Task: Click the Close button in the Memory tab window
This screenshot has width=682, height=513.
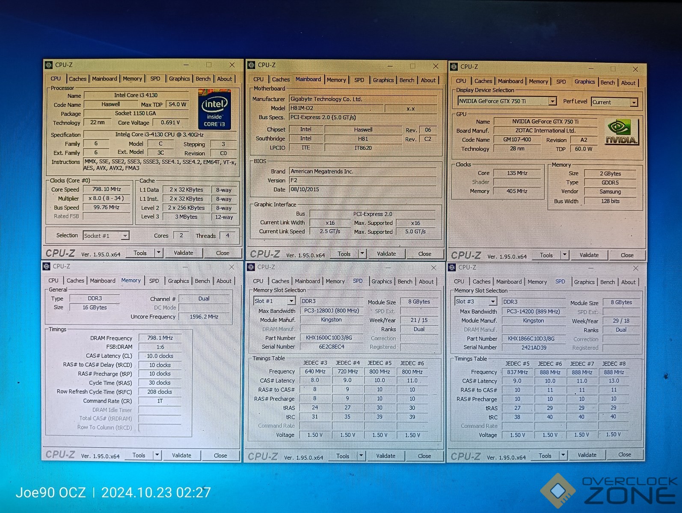Action: tap(220, 455)
